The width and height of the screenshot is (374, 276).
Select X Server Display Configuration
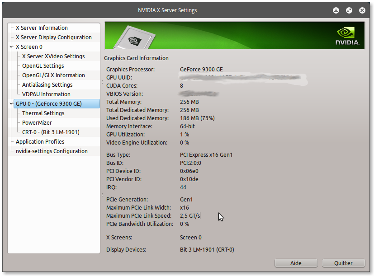click(x=54, y=37)
